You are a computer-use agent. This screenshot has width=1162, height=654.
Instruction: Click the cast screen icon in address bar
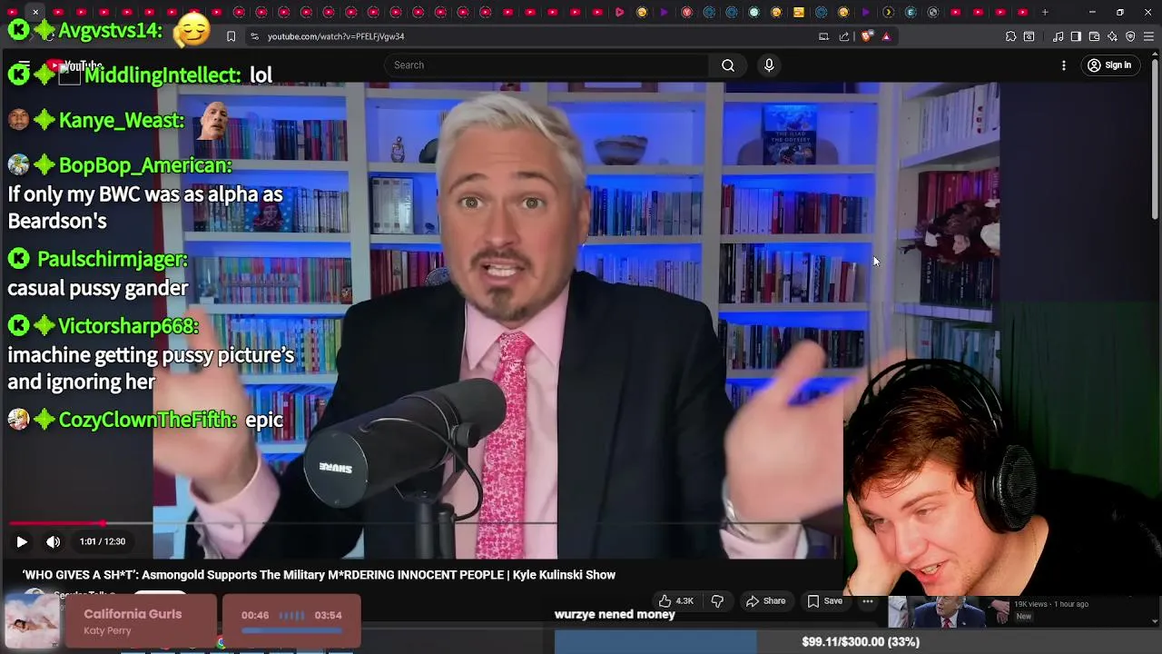point(823,36)
